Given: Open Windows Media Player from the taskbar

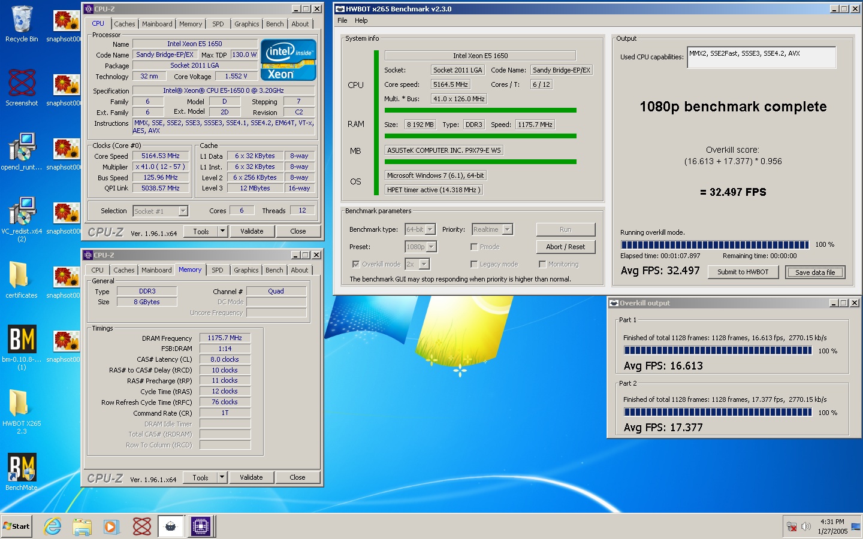Looking at the screenshot, I should point(111,526).
